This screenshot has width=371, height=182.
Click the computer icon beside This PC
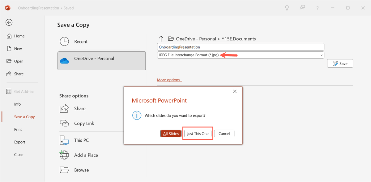(64, 140)
